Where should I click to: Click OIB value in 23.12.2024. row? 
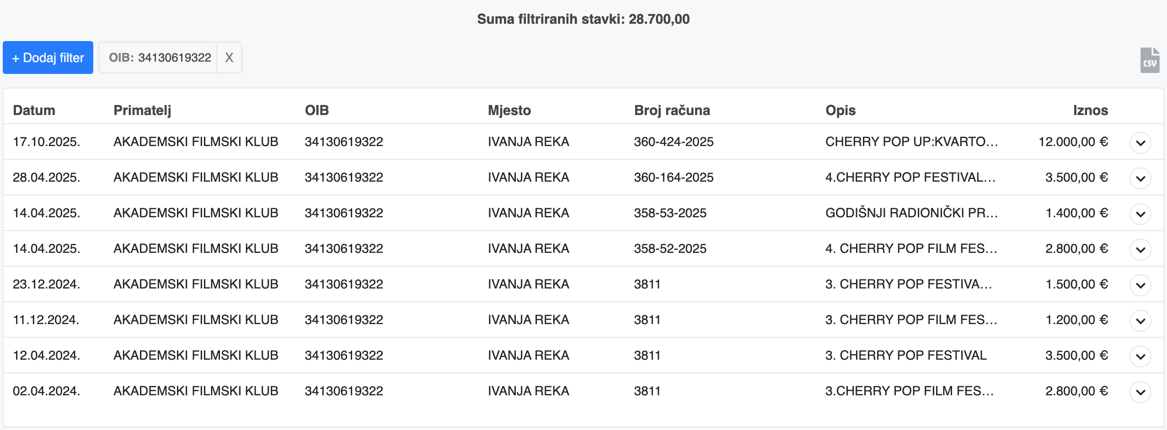coord(344,284)
